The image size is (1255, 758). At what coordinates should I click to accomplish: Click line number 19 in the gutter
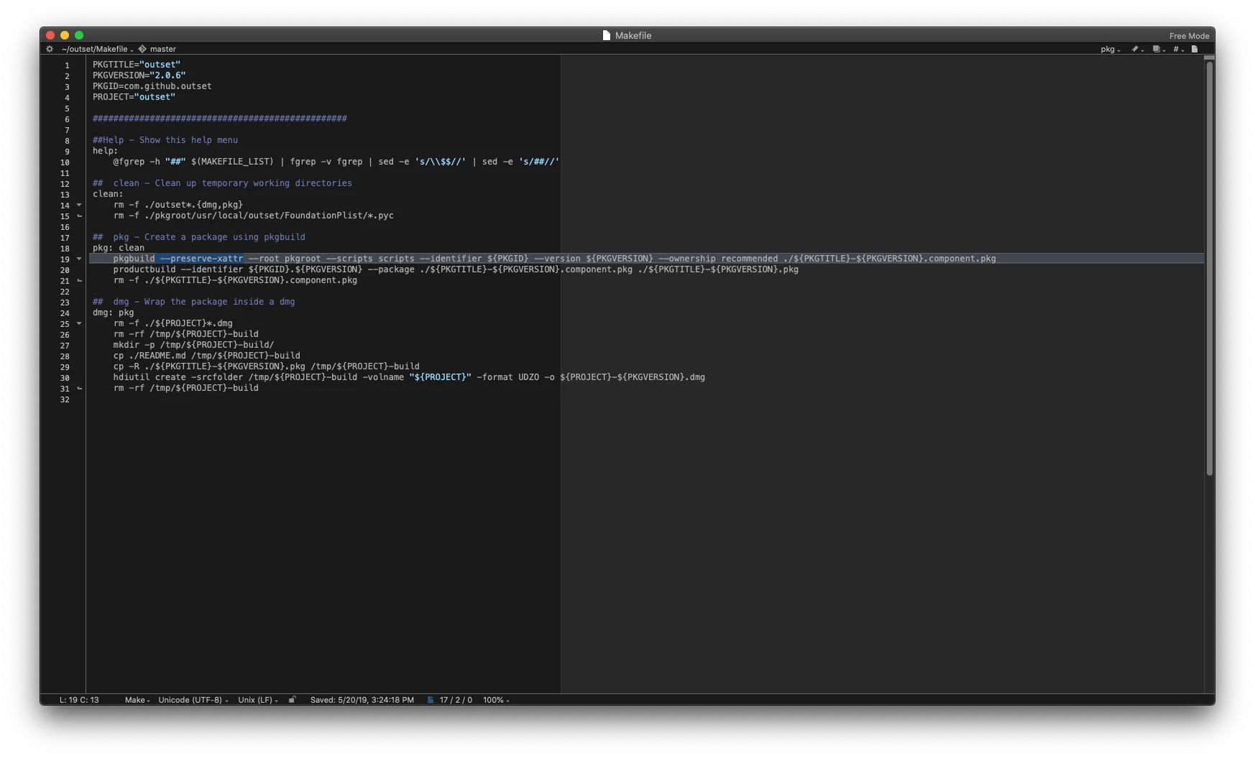point(65,259)
